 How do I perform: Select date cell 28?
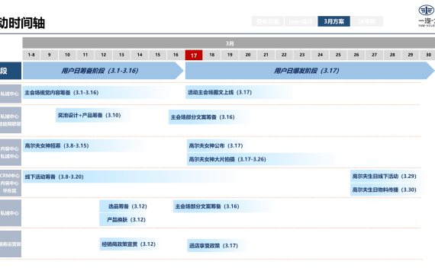[392, 55]
